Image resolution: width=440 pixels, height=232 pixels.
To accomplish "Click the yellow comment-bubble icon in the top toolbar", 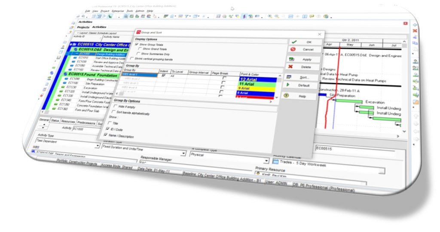I will (x=312, y=16).
